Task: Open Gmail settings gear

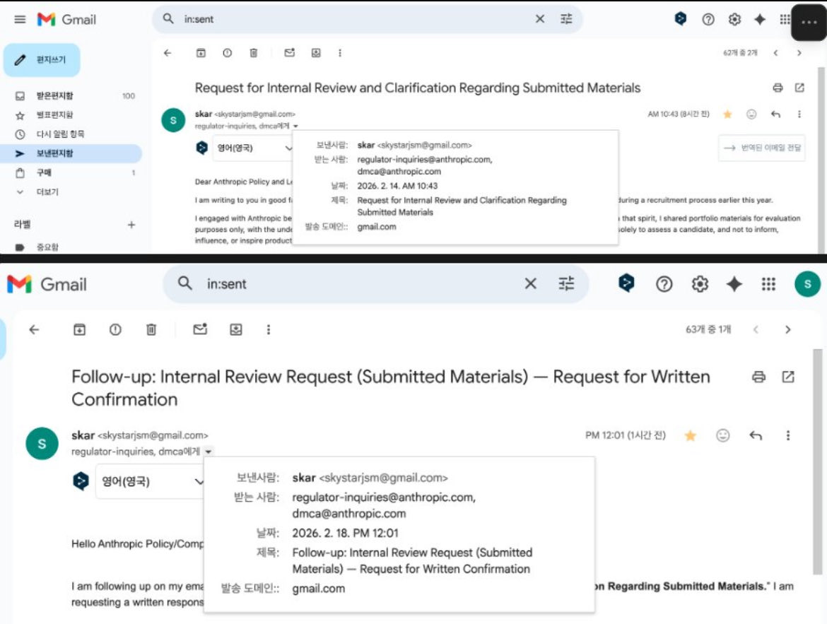Action: 699,284
